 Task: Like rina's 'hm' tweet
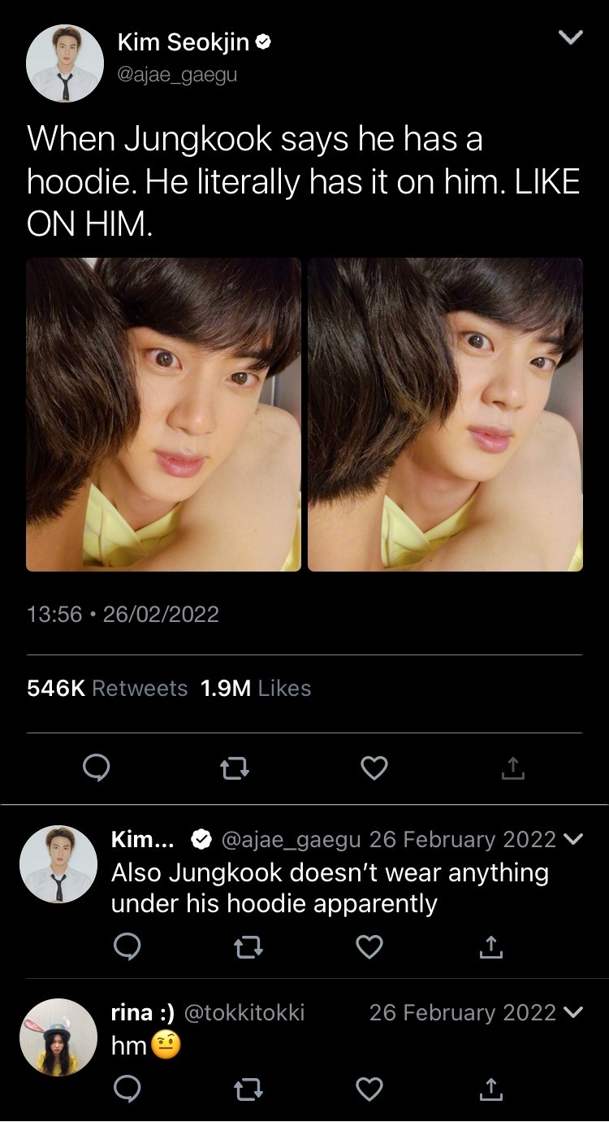(x=370, y=1089)
